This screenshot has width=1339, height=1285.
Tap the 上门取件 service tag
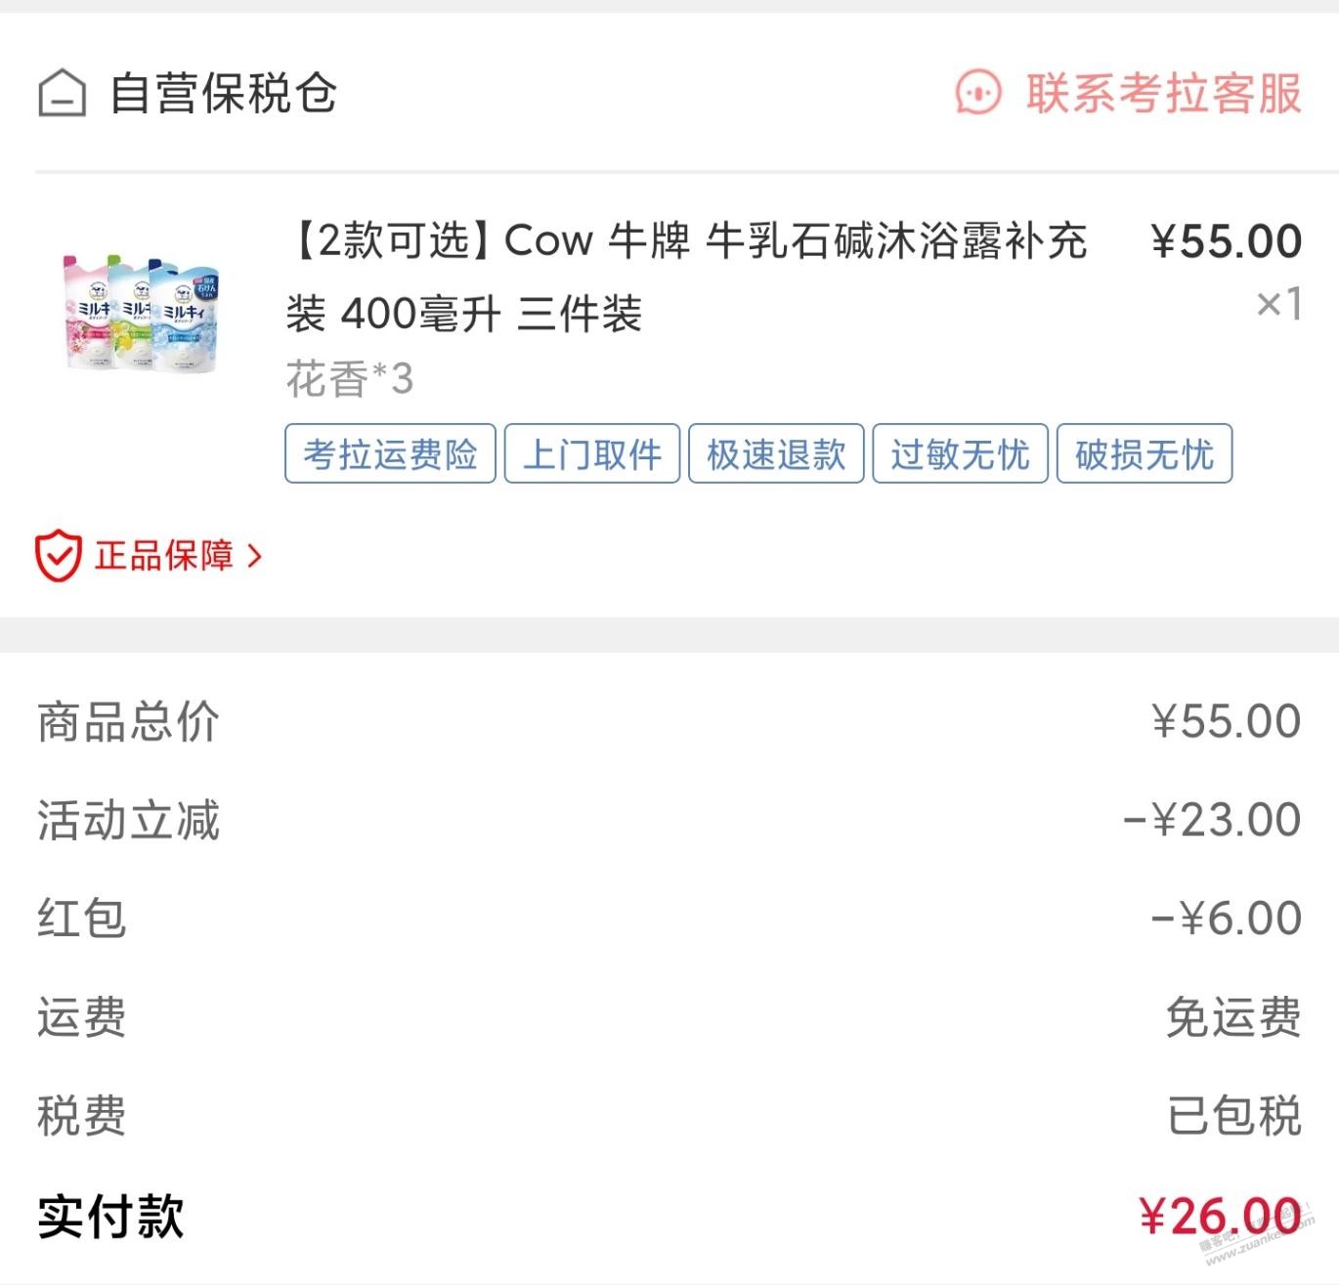(x=591, y=453)
